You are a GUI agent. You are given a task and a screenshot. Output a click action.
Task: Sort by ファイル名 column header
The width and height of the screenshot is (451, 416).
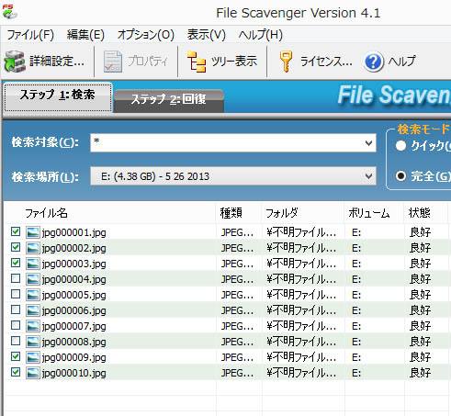pos(46,213)
